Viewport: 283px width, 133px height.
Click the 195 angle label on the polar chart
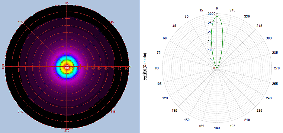click(233, 127)
